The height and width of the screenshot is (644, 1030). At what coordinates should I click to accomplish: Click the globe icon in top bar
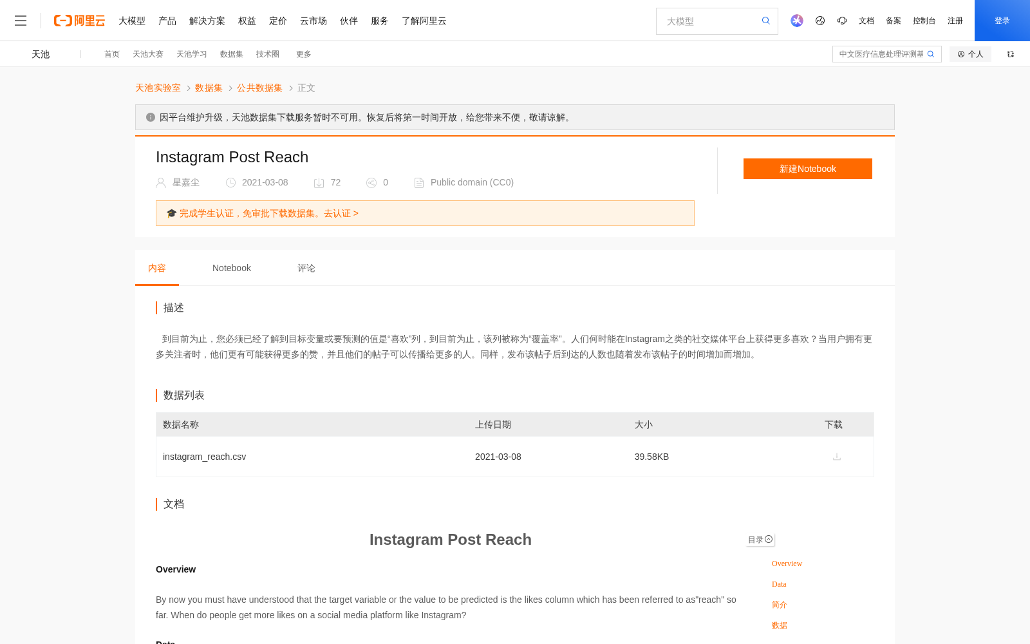[820, 21]
